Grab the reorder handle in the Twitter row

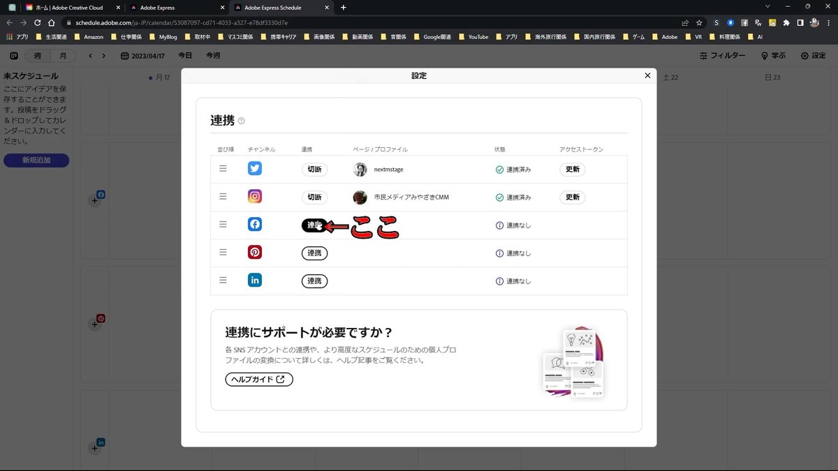click(223, 169)
